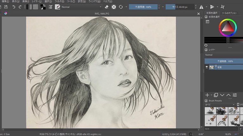This screenshot has width=243, height=136.
Task: Open the gradient fill chooser
Action: pos(29,7)
